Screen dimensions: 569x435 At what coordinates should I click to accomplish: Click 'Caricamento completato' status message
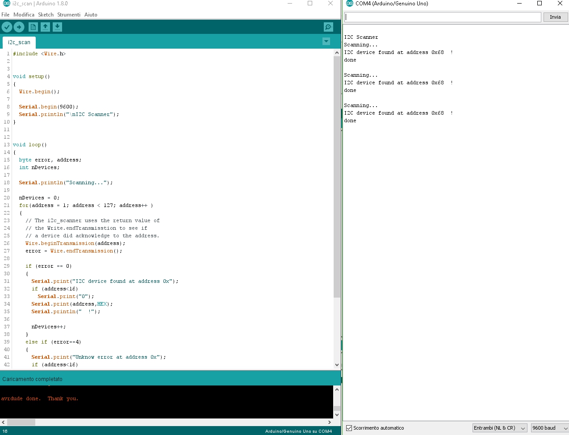coord(32,379)
